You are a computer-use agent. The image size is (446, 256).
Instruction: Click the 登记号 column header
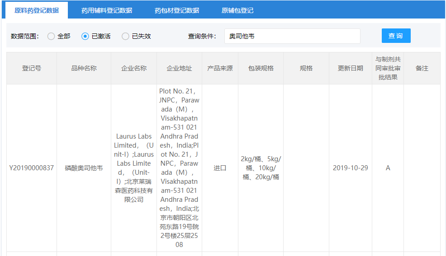[x=32, y=68]
